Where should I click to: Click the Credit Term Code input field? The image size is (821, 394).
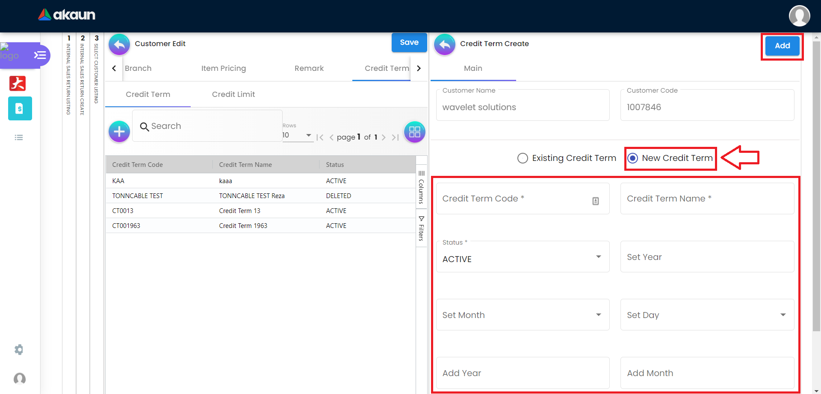click(513, 199)
